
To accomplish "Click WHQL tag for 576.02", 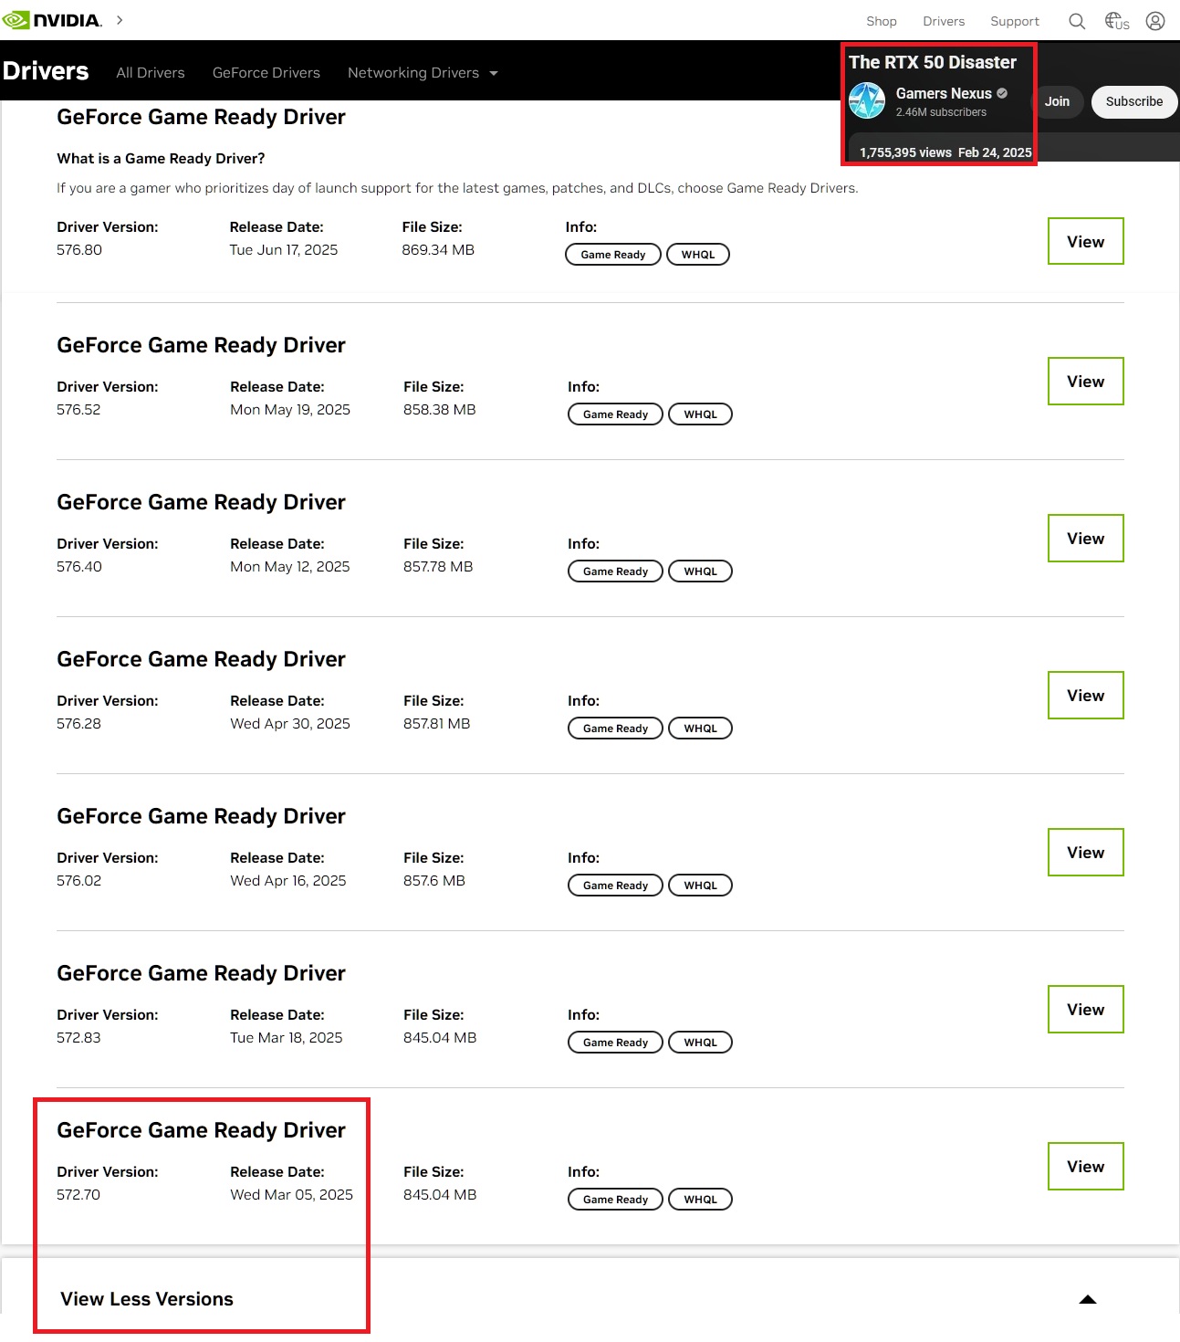I will click(x=700, y=886).
